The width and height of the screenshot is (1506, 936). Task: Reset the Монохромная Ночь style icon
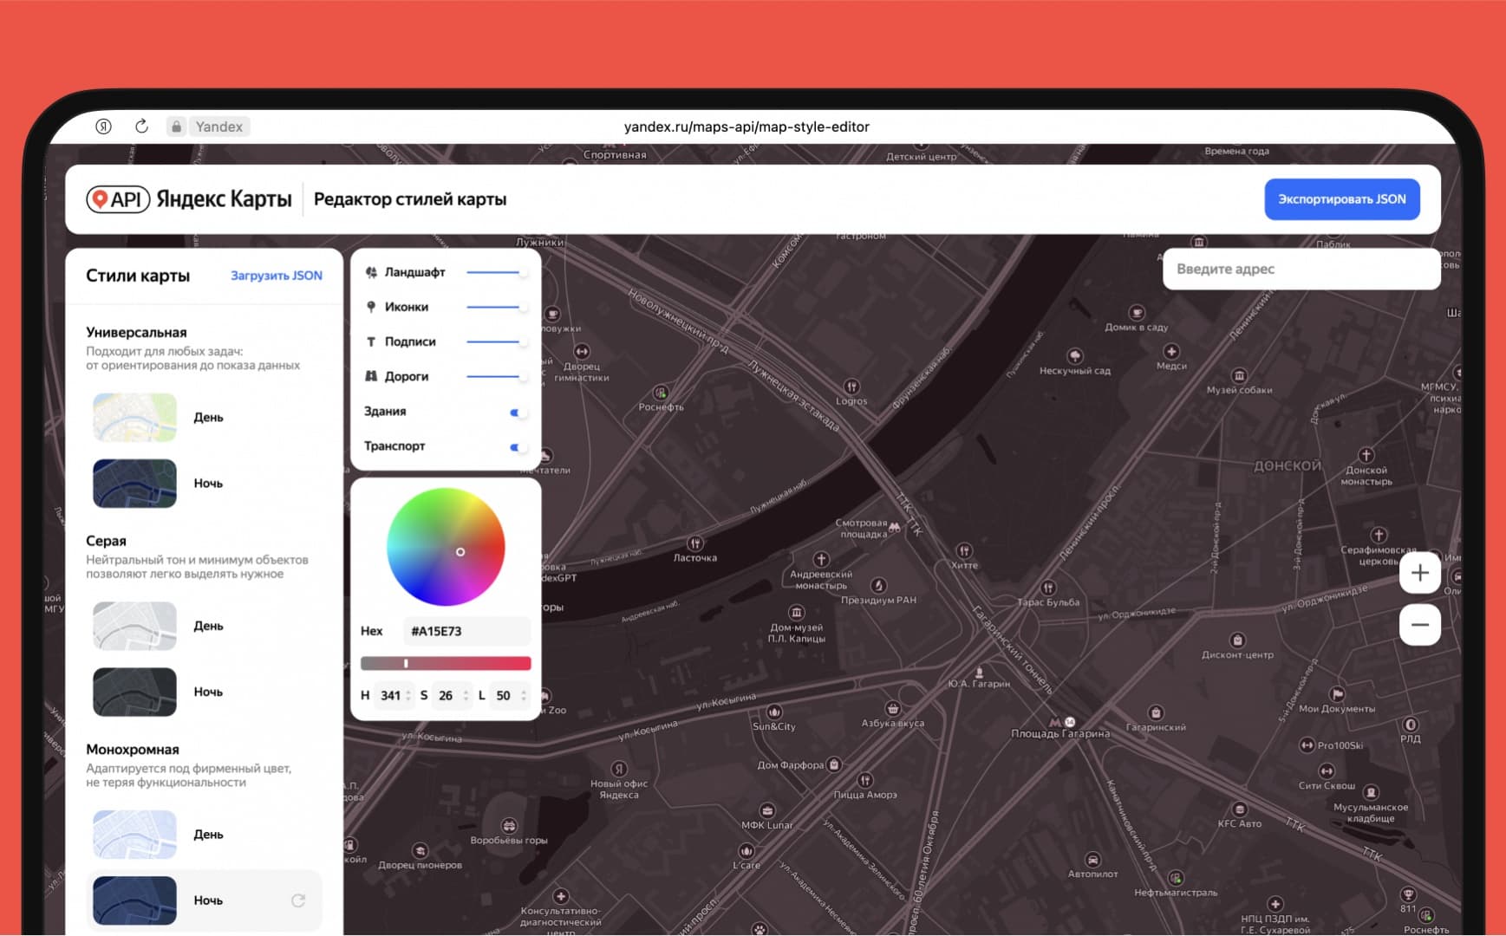pyautogui.click(x=298, y=900)
